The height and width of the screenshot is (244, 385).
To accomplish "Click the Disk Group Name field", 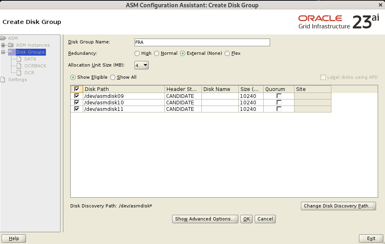I will point(202,42).
